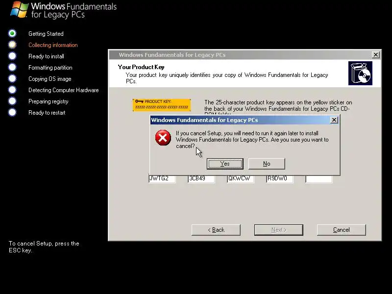
Task: Click Cancel in the setup wizard
Action: pos(341,230)
